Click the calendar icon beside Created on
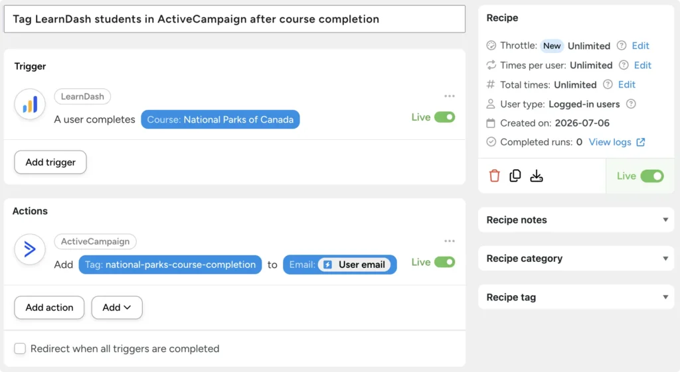 (x=491, y=123)
